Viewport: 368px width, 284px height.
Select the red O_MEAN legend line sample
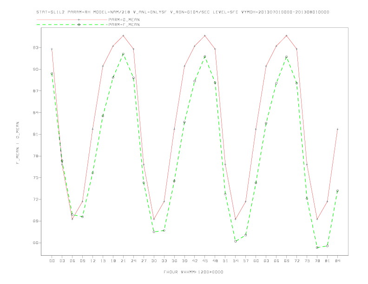point(72,19)
